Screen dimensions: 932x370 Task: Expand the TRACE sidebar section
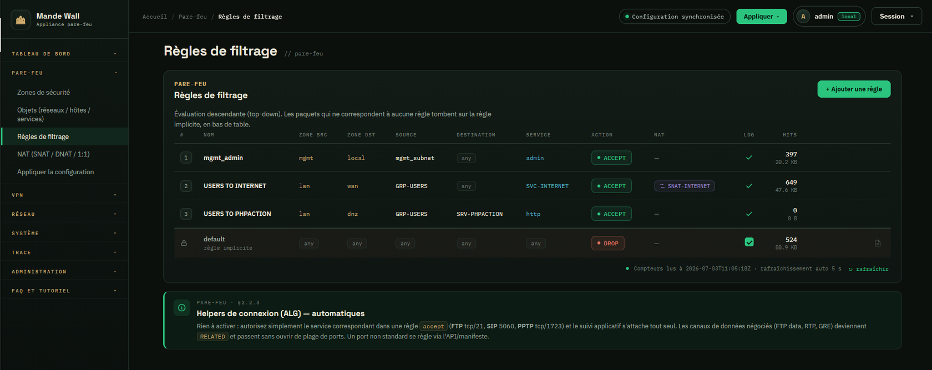click(x=64, y=252)
